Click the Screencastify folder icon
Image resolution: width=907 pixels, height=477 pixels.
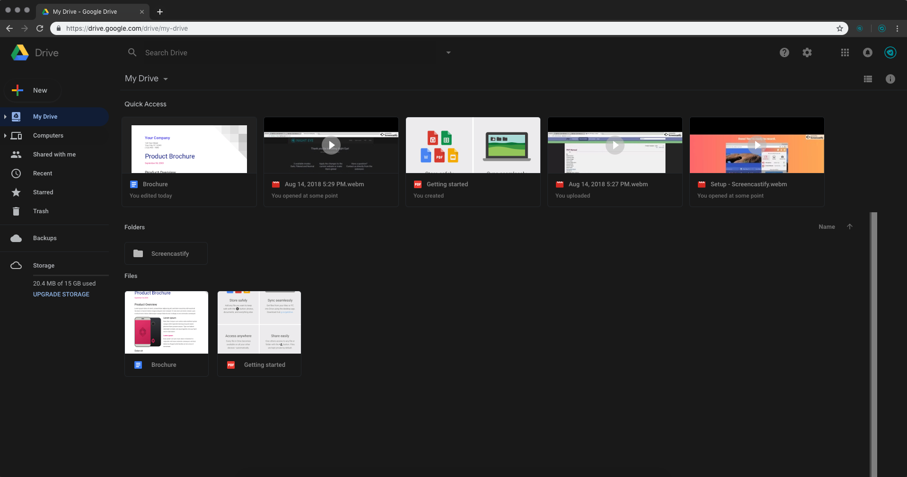click(x=138, y=254)
